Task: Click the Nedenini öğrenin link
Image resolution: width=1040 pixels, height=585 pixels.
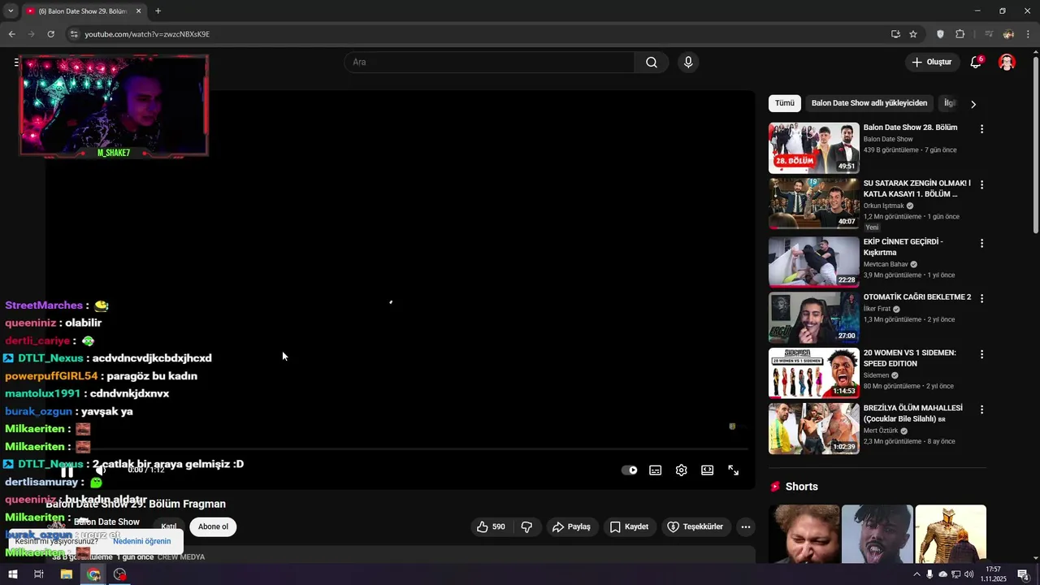Action: click(x=142, y=541)
